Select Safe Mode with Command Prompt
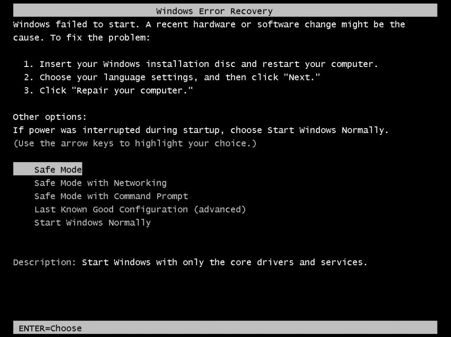 coord(111,196)
